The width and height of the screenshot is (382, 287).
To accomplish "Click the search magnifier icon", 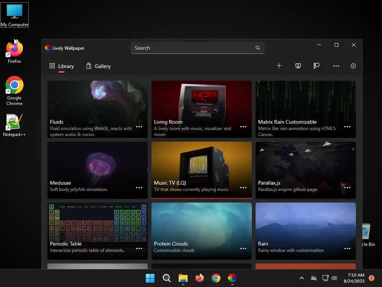I will tap(257, 48).
